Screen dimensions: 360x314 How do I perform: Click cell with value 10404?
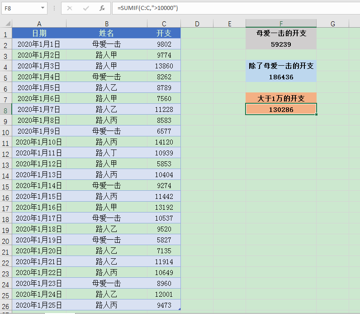click(164, 174)
